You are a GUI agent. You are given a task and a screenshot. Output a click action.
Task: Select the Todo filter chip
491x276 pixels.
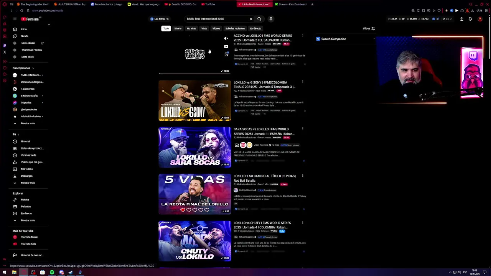click(x=166, y=28)
